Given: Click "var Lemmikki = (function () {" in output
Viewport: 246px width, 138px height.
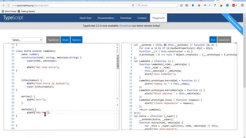Looking at the screenshot, I should click(153, 61).
